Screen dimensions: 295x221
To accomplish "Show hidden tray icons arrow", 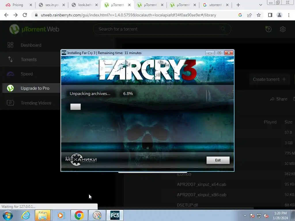I will pos(245,216).
